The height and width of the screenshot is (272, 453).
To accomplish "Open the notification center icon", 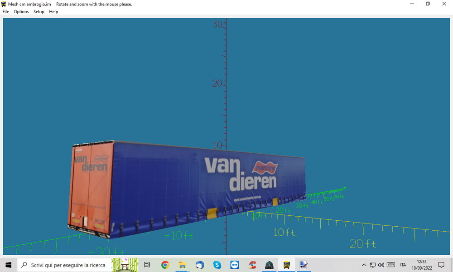I will (x=441, y=265).
